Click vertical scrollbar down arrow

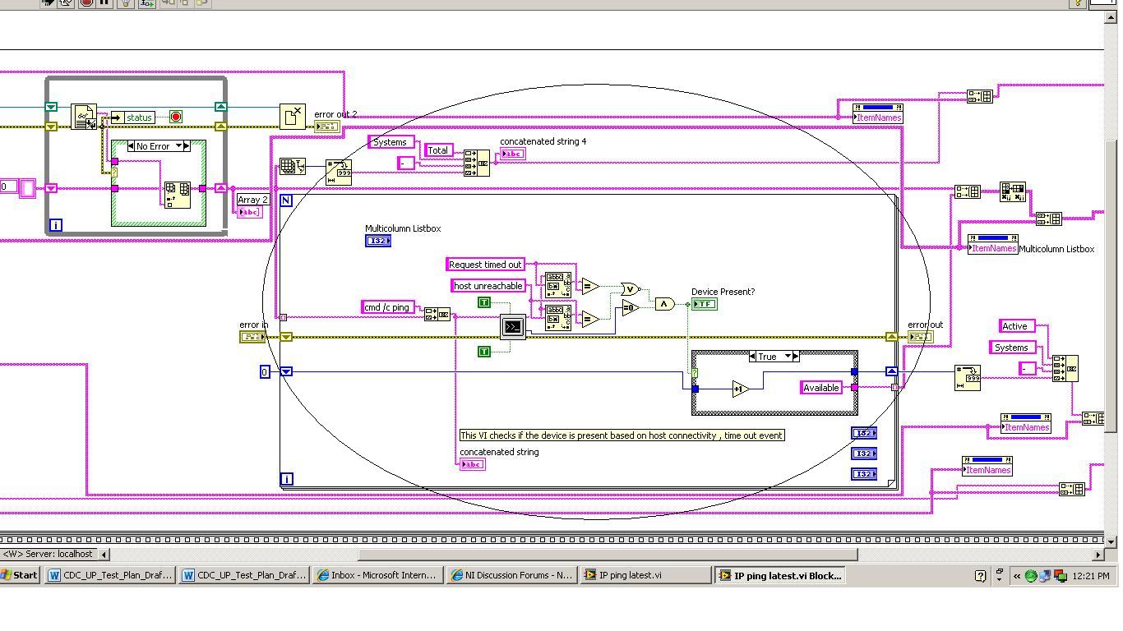1111,542
